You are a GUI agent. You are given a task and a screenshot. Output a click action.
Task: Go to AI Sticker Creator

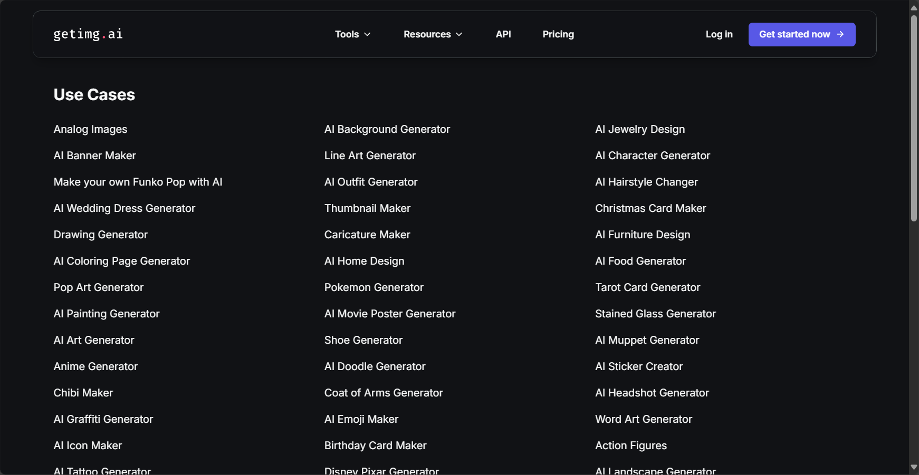coord(639,366)
